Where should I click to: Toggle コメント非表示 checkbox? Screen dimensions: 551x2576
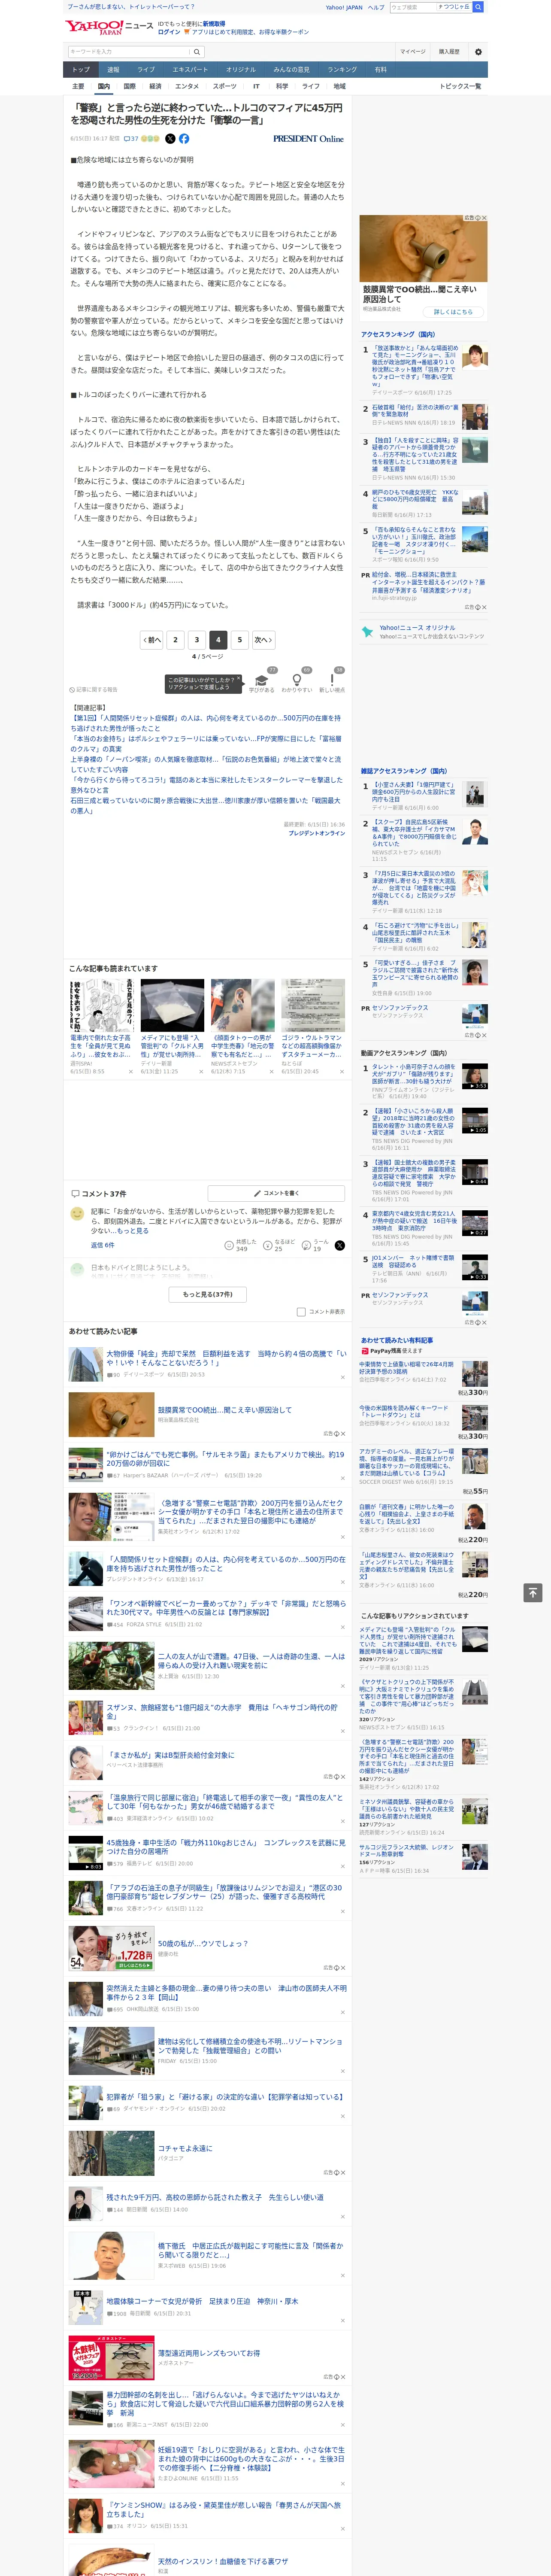click(301, 1312)
